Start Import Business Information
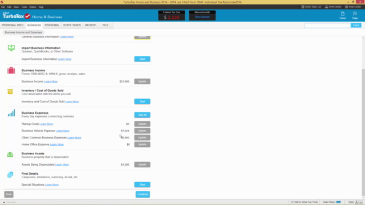Screen dimensions: 365x205 [142, 59]
